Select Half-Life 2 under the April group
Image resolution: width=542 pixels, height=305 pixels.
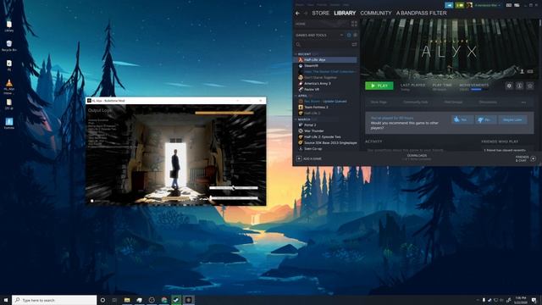click(x=325, y=113)
